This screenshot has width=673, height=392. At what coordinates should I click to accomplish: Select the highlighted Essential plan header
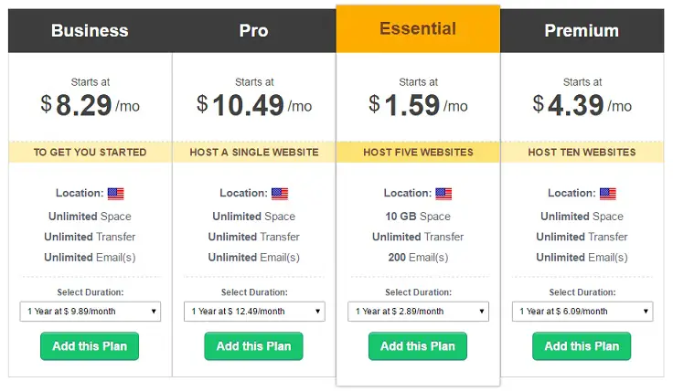click(418, 28)
